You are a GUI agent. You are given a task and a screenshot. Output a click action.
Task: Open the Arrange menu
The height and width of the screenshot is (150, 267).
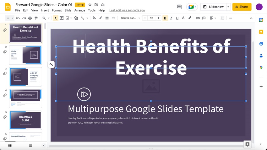pyautogui.click(x=80, y=10)
